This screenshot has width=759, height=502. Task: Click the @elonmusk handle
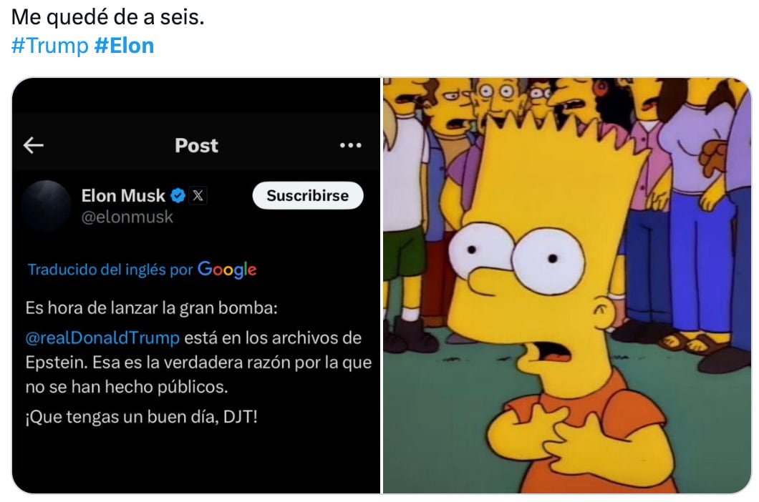pos(127,217)
